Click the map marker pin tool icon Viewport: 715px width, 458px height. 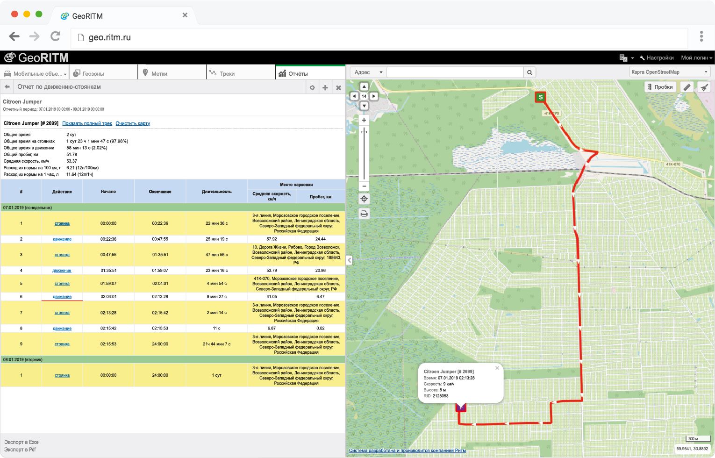tap(704, 87)
